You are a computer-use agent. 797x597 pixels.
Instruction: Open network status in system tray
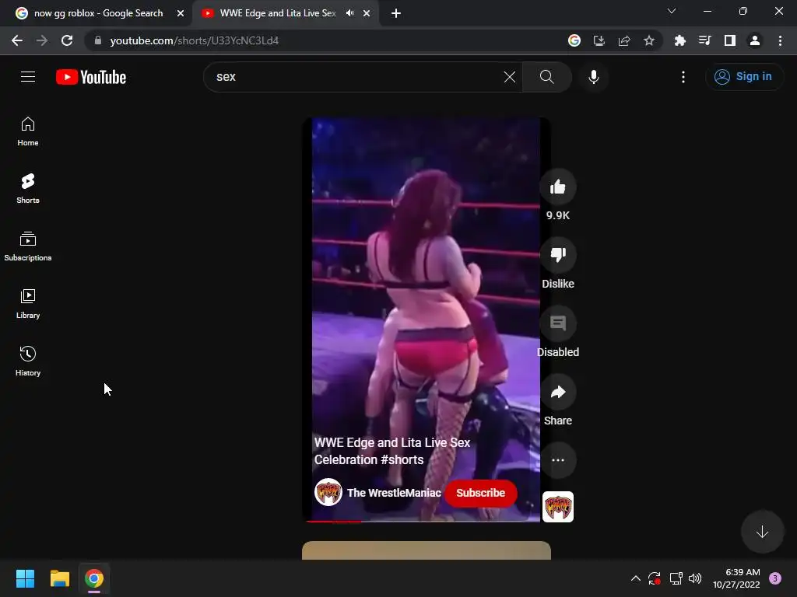676,578
